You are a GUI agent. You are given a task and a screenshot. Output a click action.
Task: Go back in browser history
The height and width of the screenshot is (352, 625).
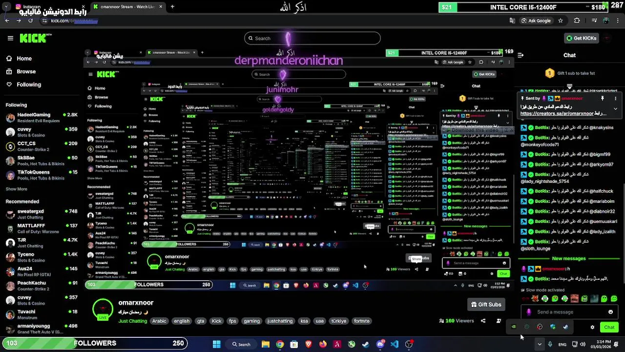tap(7, 21)
